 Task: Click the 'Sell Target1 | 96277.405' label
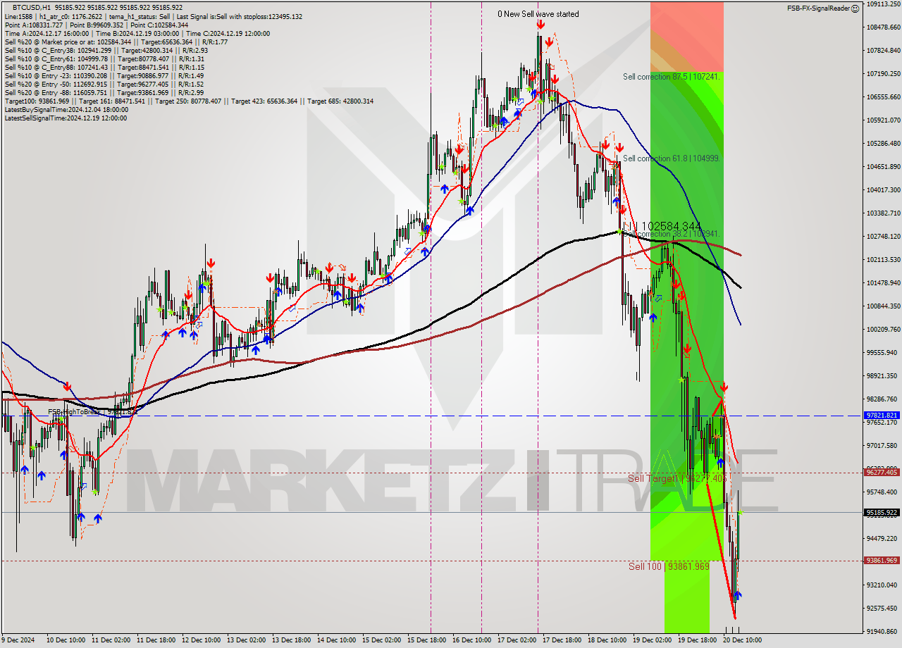677,478
